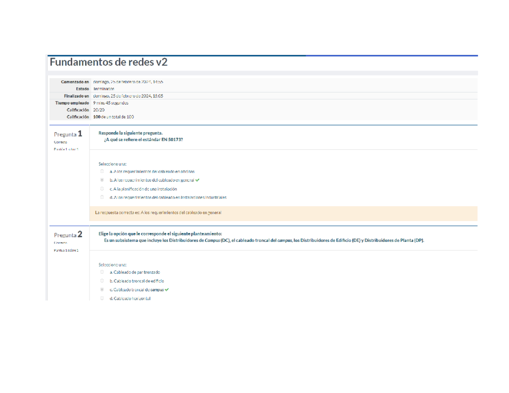Click green checkmark beside cableado en general

198,180
